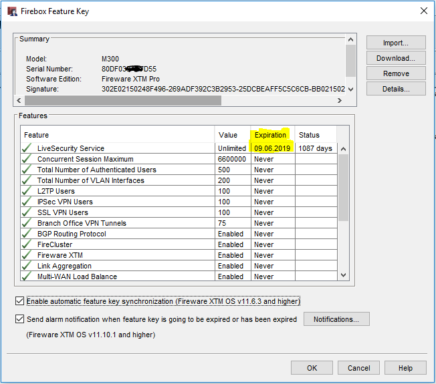
Task: Click the green checkmark beside Link Aggregation
Action: (x=27, y=266)
